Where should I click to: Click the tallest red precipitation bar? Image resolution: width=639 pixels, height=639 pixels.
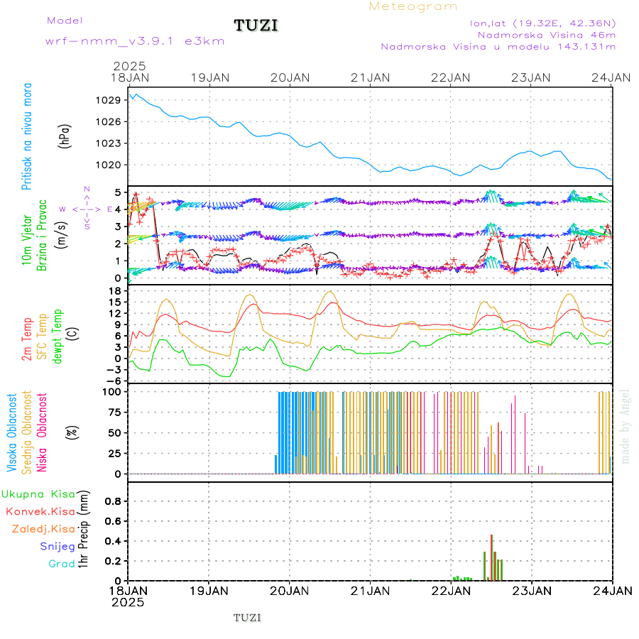pyautogui.click(x=491, y=557)
